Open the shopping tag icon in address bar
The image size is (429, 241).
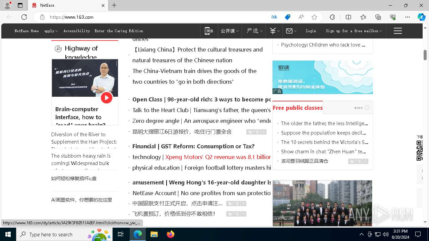(x=288, y=17)
